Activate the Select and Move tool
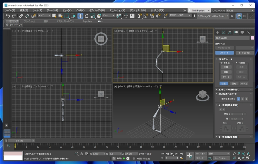Viewport: 258px width, 164px height. 80,16
